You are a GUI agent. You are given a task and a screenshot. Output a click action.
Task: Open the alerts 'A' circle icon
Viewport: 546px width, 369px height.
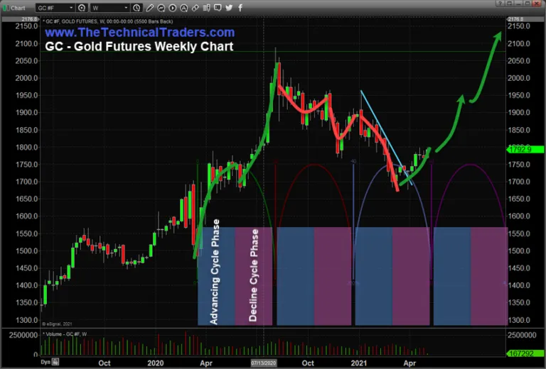[x=184, y=8]
